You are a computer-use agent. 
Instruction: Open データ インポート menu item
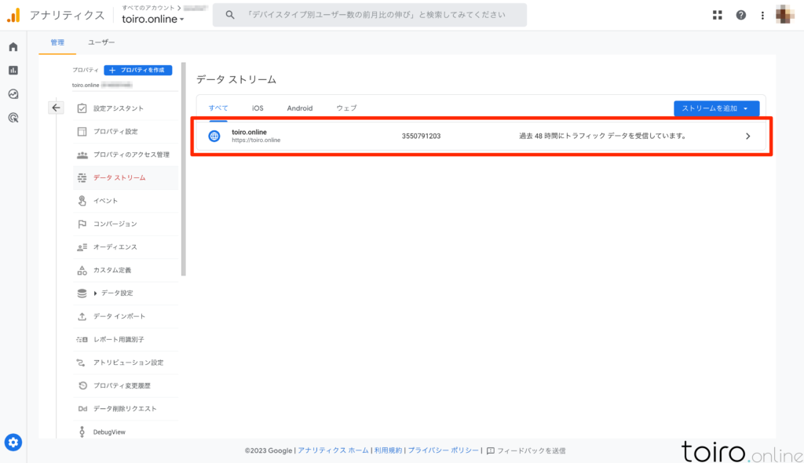pyautogui.click(x=126, y=316)
